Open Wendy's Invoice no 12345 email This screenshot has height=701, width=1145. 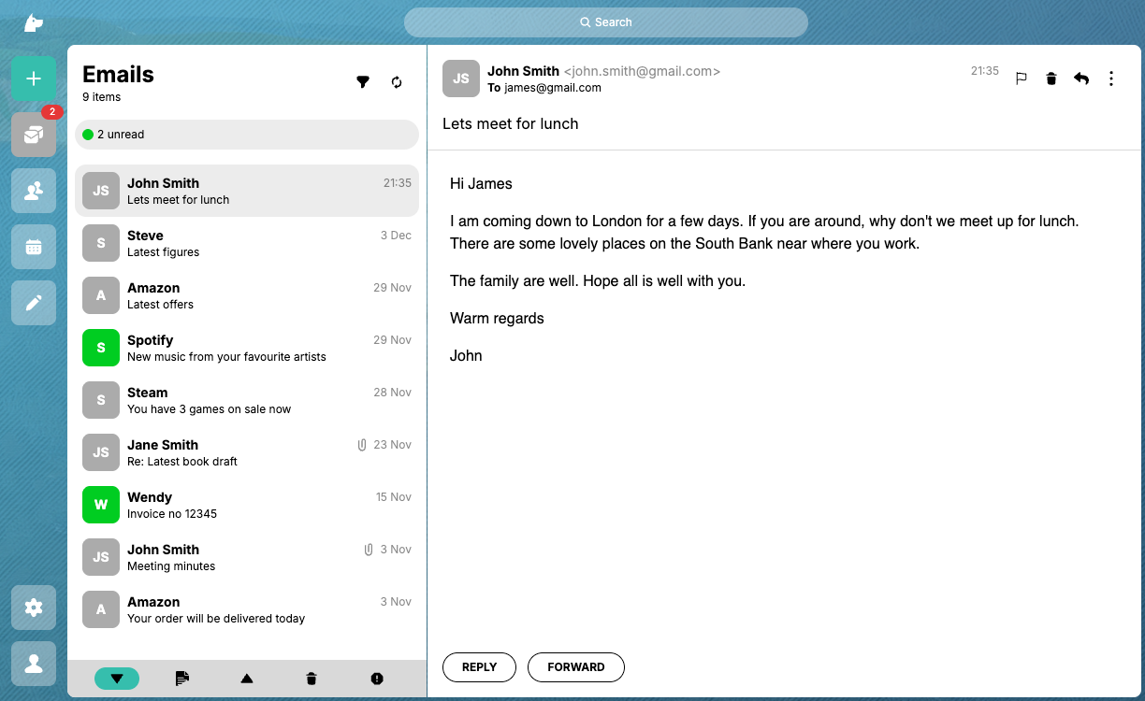[247, 505]
